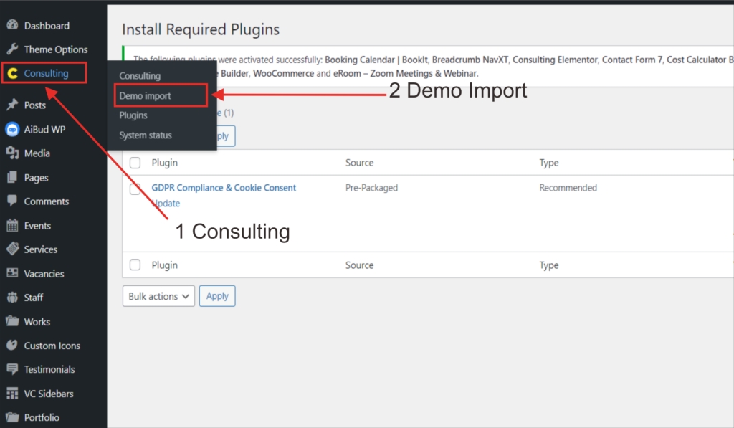Image resolution: width=734 pixels, height=428 pixels.
Task: Toggle select-all checkbox in table header
Action: [x=135, y=163]
